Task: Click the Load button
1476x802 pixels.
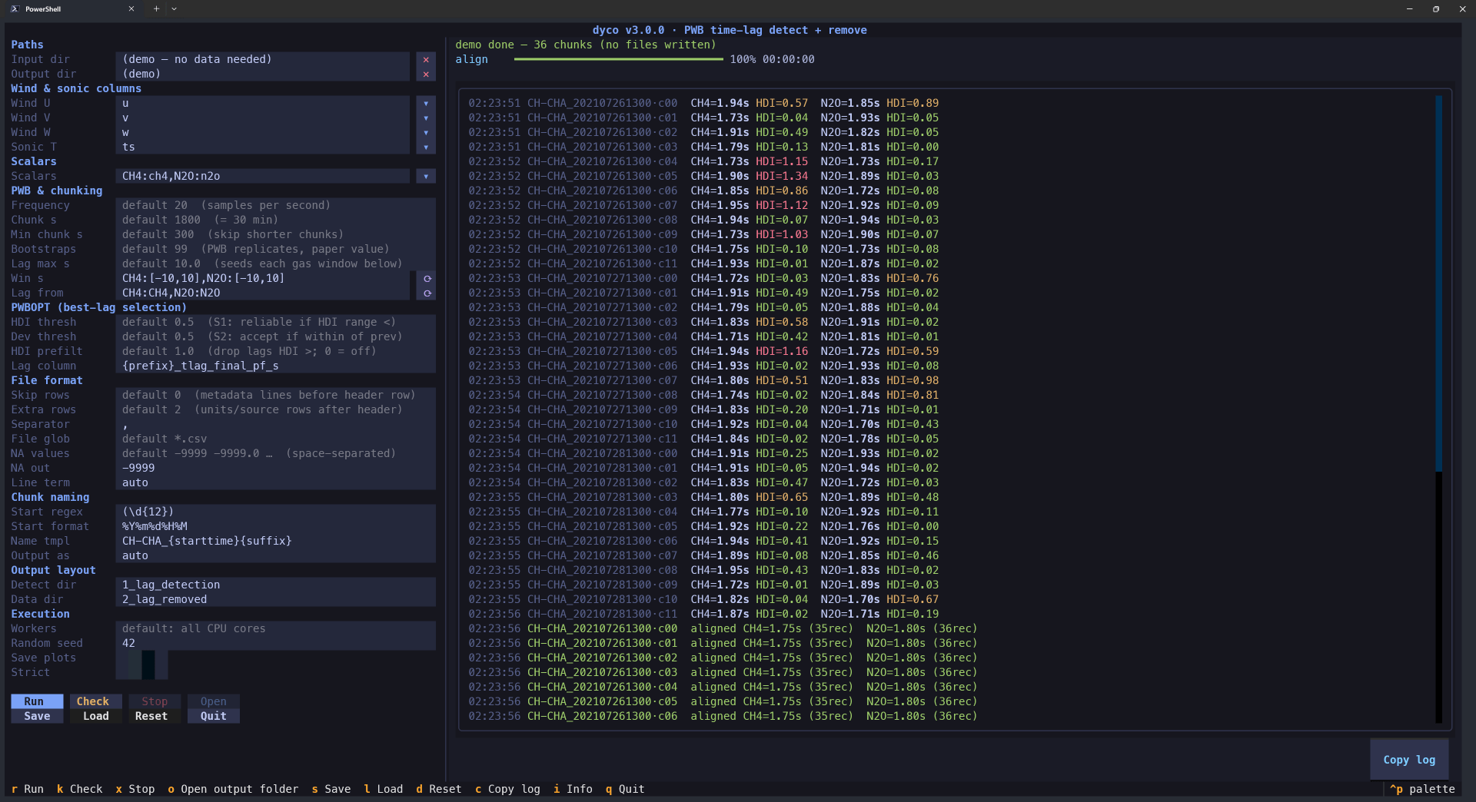Action: pyautogui.click(x=95, y=716)
